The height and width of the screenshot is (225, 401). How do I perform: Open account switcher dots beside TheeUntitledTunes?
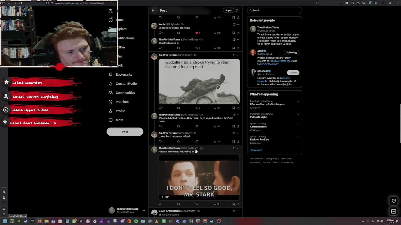point(144,211)
